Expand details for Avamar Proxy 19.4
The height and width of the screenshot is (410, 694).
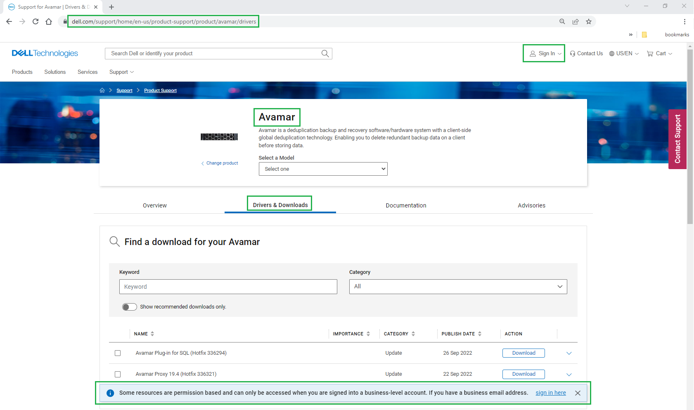point(569,375)
